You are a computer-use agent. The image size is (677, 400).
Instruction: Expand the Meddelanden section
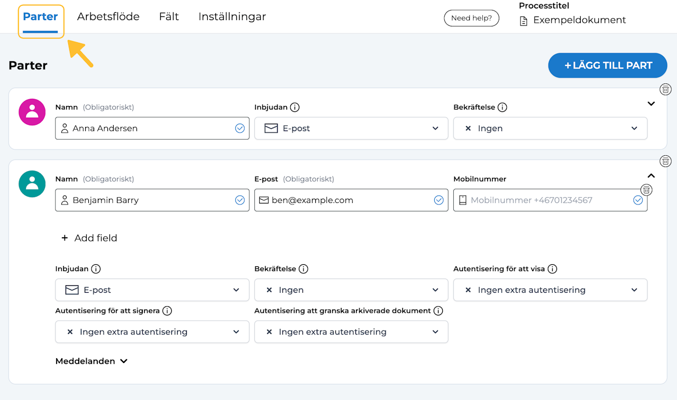(92, 361)
